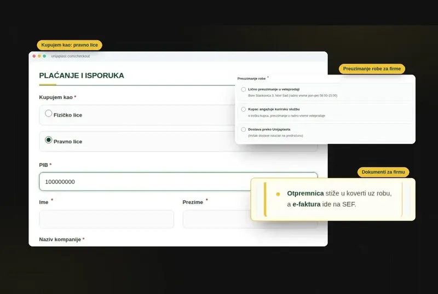The width and height of the screenshot is (438, 294).
Task: Click the Prezime input field
Action: click(250, 219)
